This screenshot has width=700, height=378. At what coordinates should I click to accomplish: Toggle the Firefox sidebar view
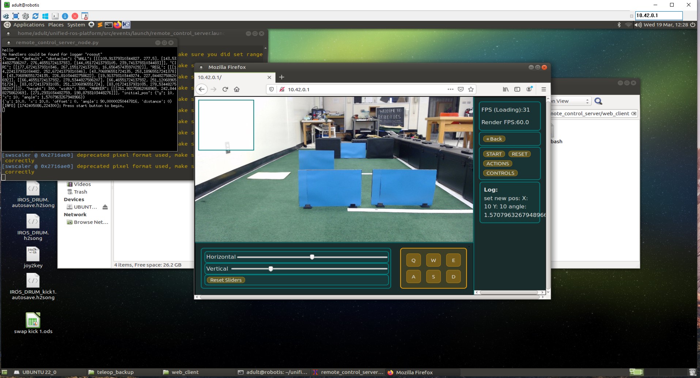click(x=517, y=89)
